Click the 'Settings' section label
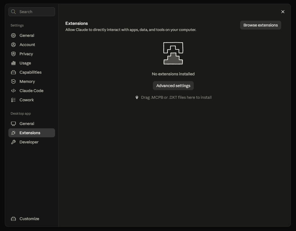The width and height of the screenshot is (296, 231). coord(17,25)
